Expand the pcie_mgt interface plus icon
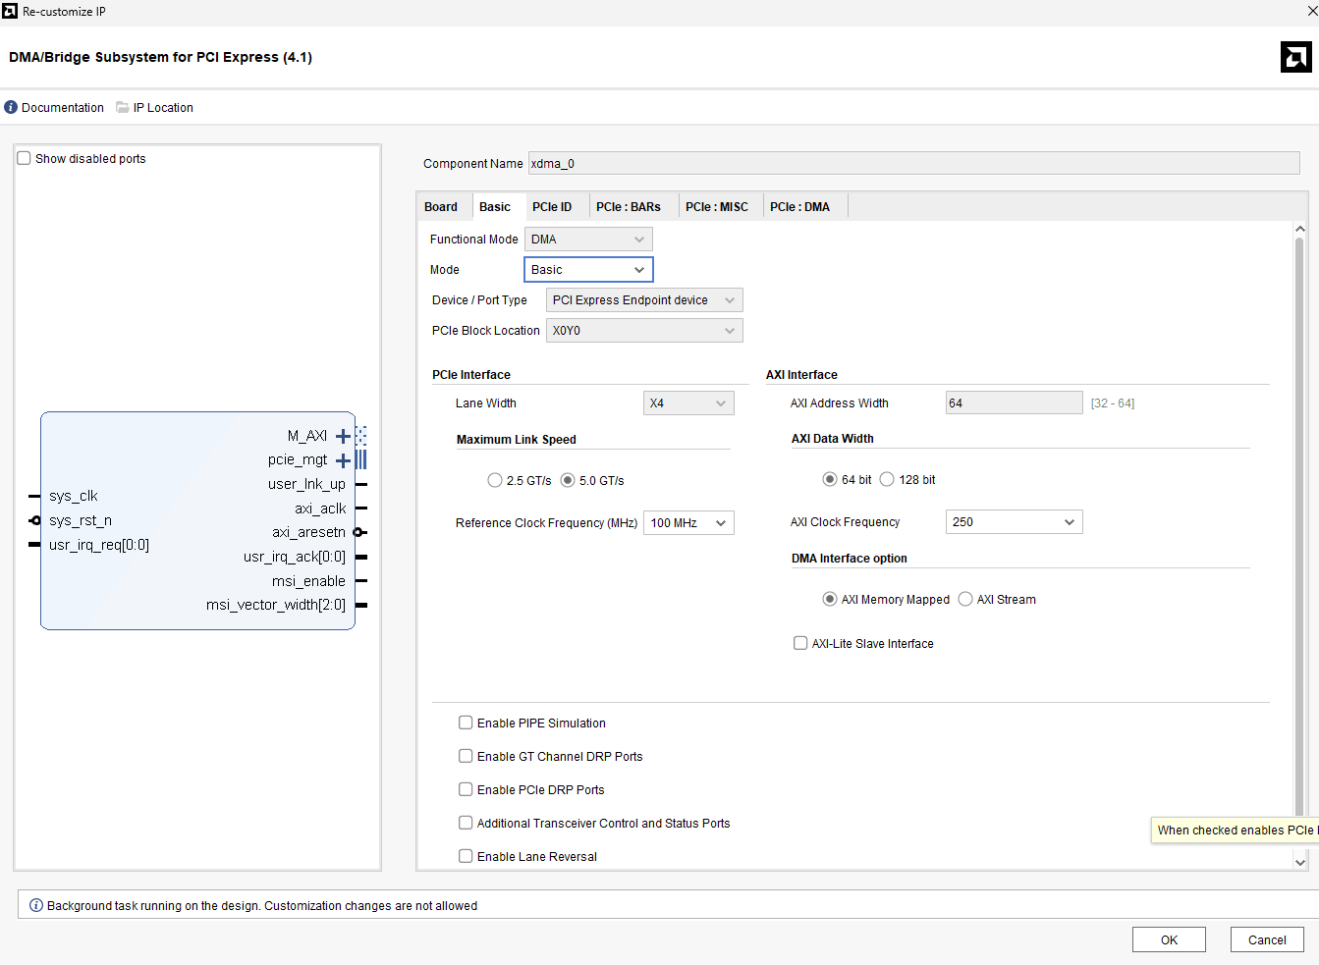Viewport: 1319px width, 965px height. [343, 460]
